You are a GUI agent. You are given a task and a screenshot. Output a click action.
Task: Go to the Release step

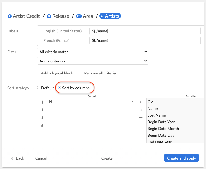coord(58,16)
